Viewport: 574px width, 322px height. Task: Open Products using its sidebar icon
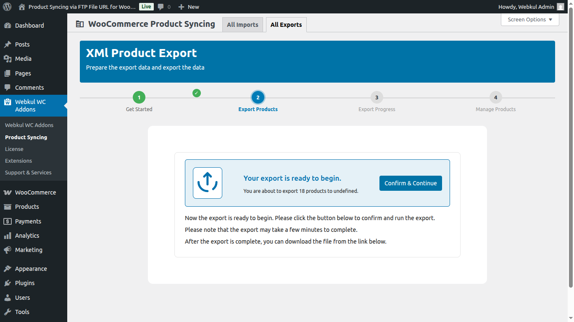[8, 206]
